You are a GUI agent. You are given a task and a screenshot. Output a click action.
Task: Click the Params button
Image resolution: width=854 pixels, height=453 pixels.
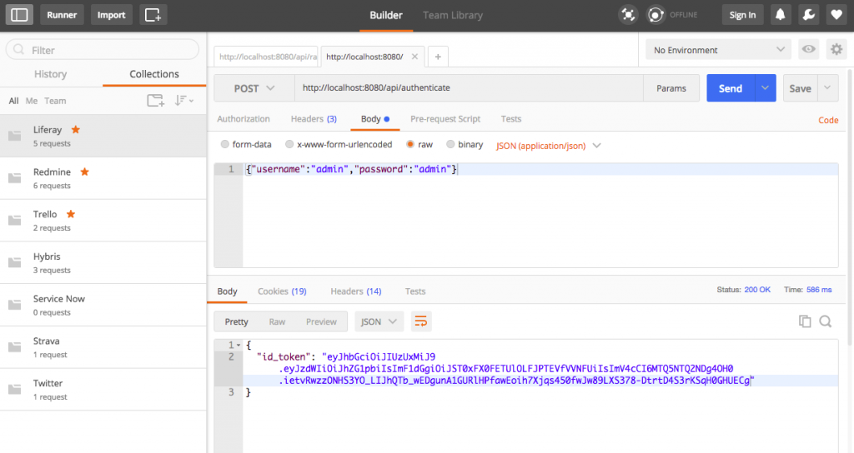tap(671, 88)
